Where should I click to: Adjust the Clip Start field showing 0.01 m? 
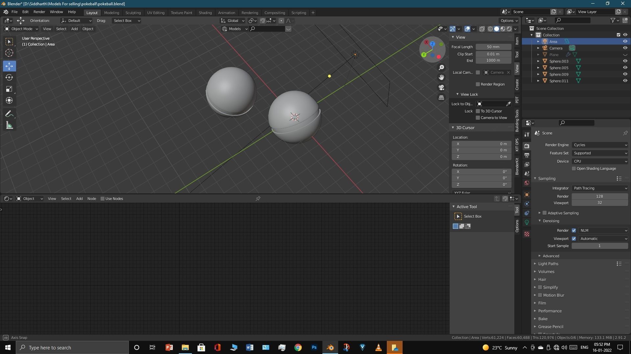(493, 54)
